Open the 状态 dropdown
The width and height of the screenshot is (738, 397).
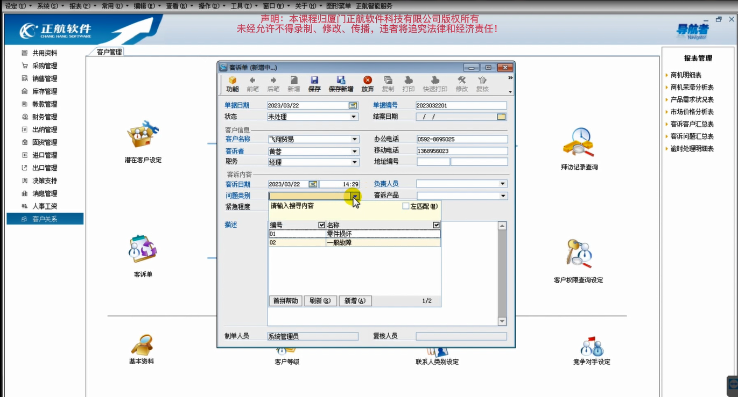[354, 117]
